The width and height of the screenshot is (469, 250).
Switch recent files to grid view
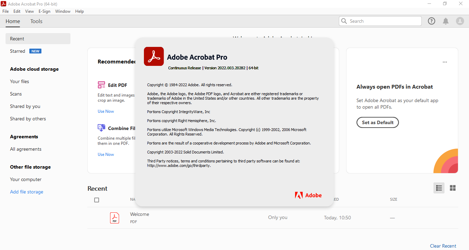(x=453, y=188)
